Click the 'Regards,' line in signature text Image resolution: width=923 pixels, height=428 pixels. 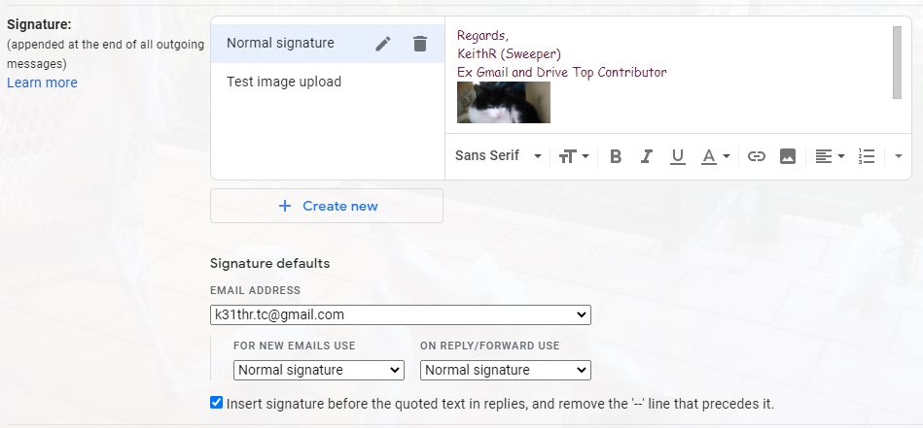pyautogui.click(x=483, y=36)
